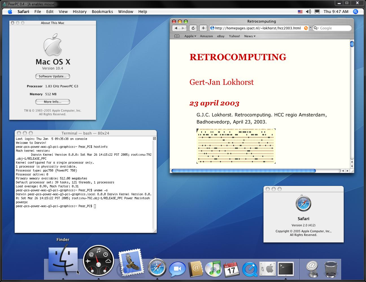The height and width of the screenshot is (282, 366).
Task: Launch QuickTime Player from the Dock
Action: pos(250,269)
